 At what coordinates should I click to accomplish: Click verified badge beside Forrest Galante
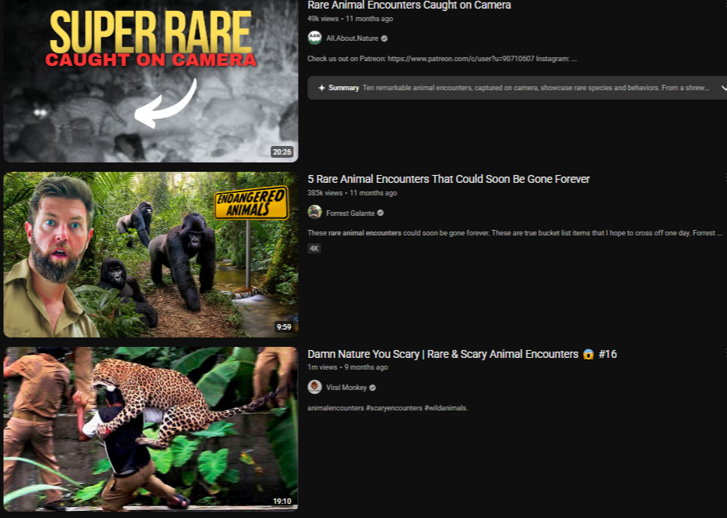pyautogui.click(x=380, y=213)
